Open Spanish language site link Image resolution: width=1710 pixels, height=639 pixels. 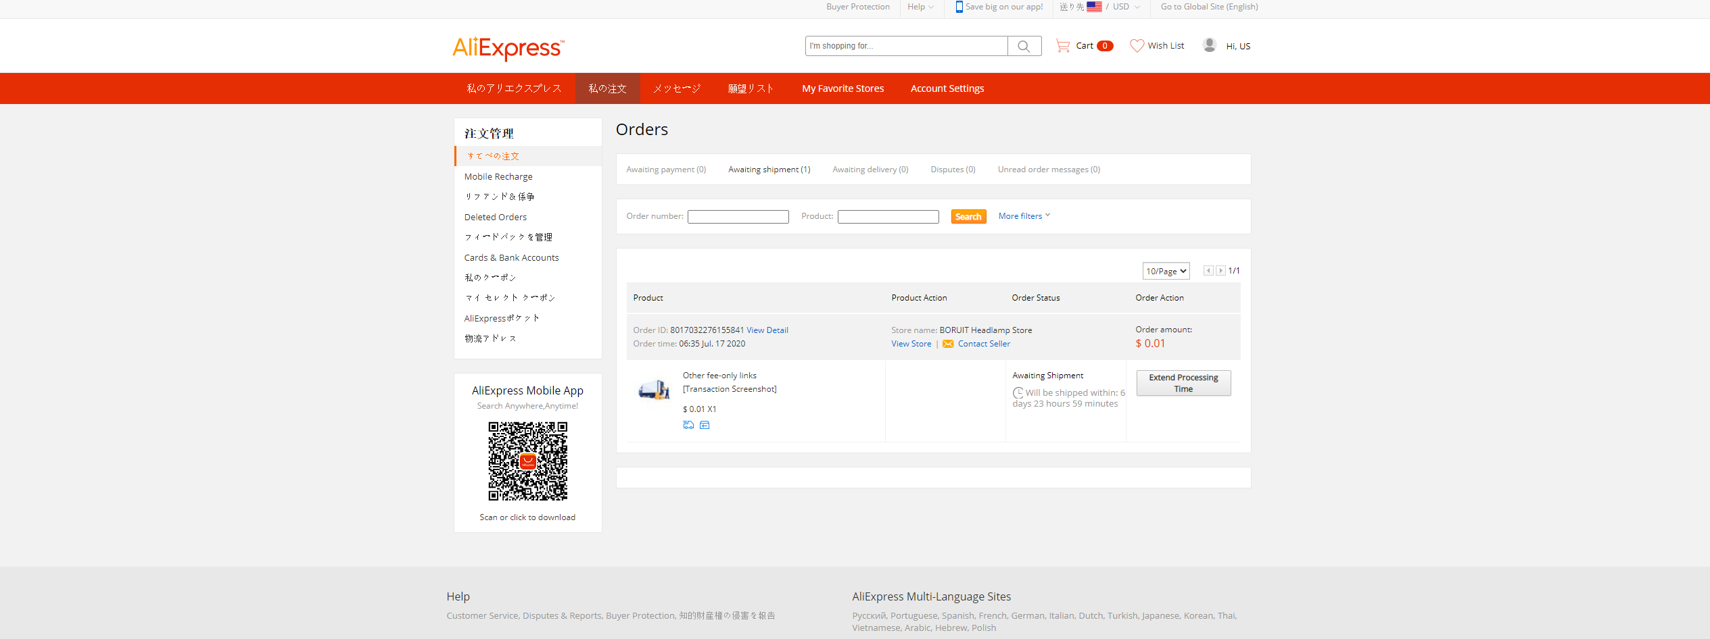[x=958, y=616]
